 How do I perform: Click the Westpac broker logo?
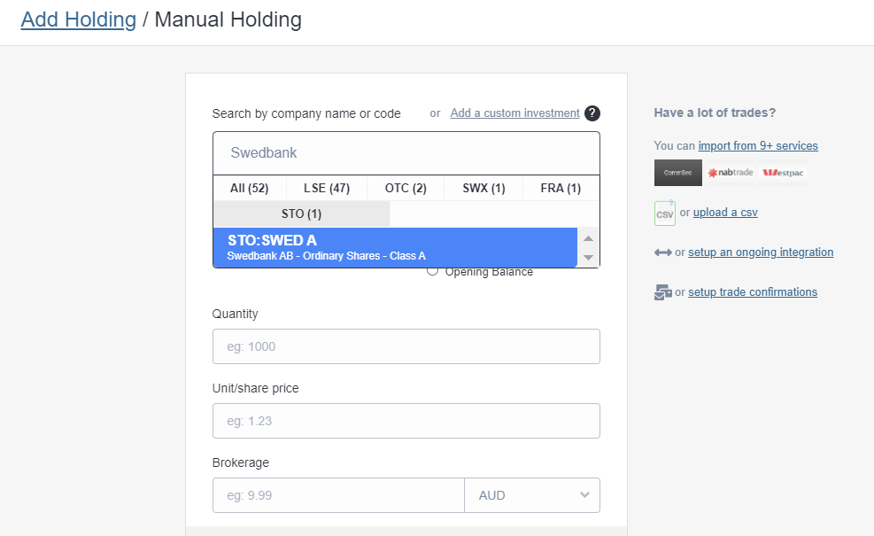pyautogui.click(x=783, y=173)
